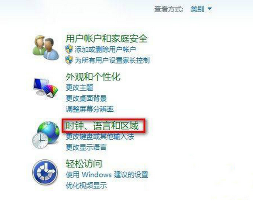This screenshot has width=253, height=205.
Task: Open 外观和个性化 category heading
Action: pyautogui.click(x=93, y=77)
